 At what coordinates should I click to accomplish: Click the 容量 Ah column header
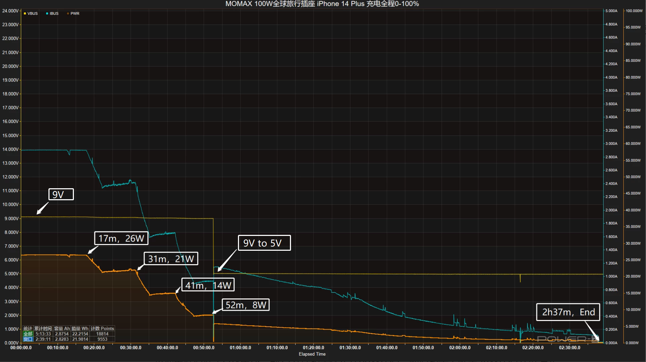click(x=62, y=328)
